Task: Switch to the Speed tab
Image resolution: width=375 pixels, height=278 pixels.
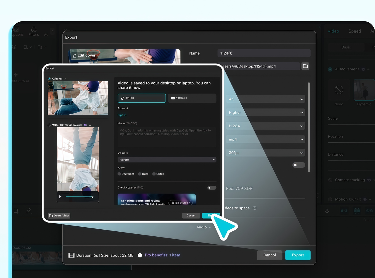Action: tap(354, 31)
